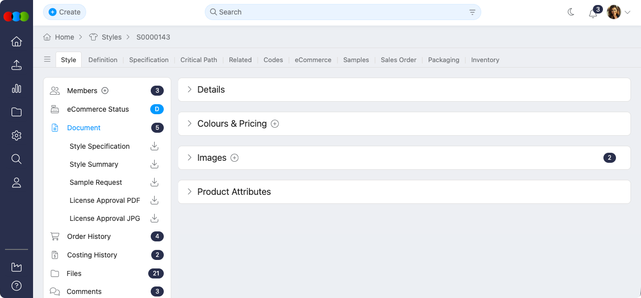641x298 pixels.
Task: Click the Create button
Action: [x=64, y=12]
